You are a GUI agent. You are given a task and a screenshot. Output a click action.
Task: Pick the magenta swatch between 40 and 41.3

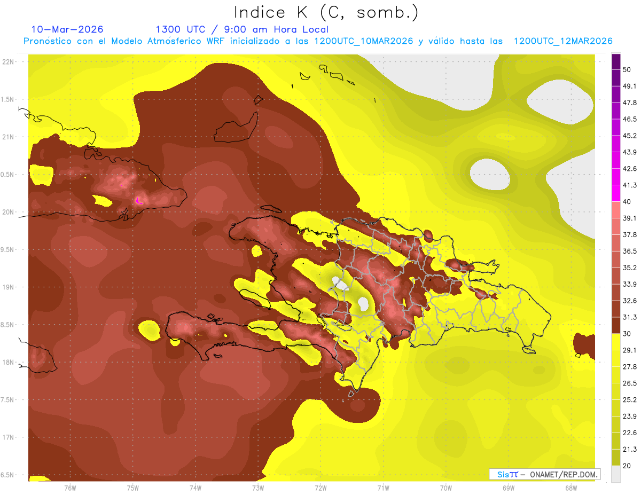click(x=616, y=194)
